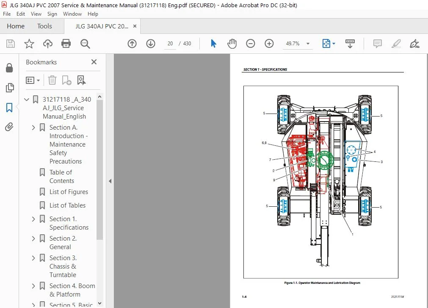The height and width of the screenshot is (308, 428).
Task: Jump to Section 1. Specifications bookmark
Action: (x=69, y=223)
